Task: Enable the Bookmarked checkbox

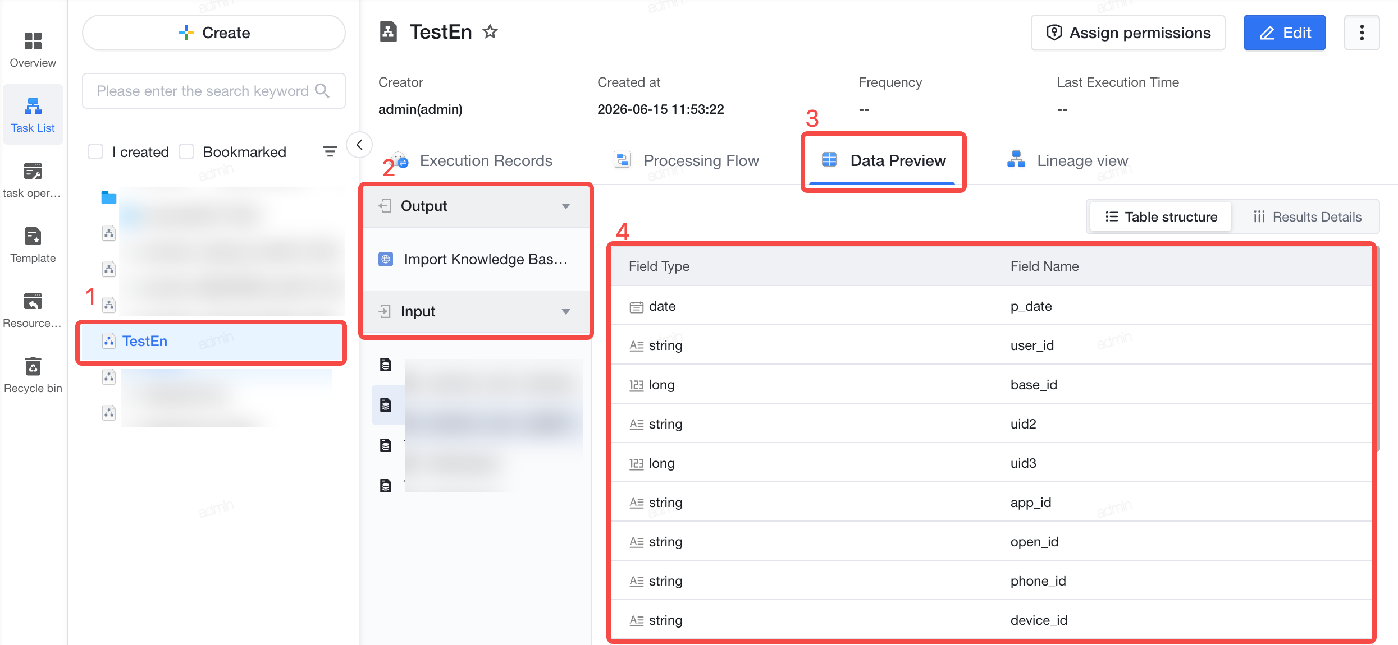Action: click(x=186, y=152)
